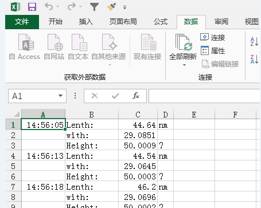Import data with 自文本
The image size is (261, 208).
tap(78, 47)
